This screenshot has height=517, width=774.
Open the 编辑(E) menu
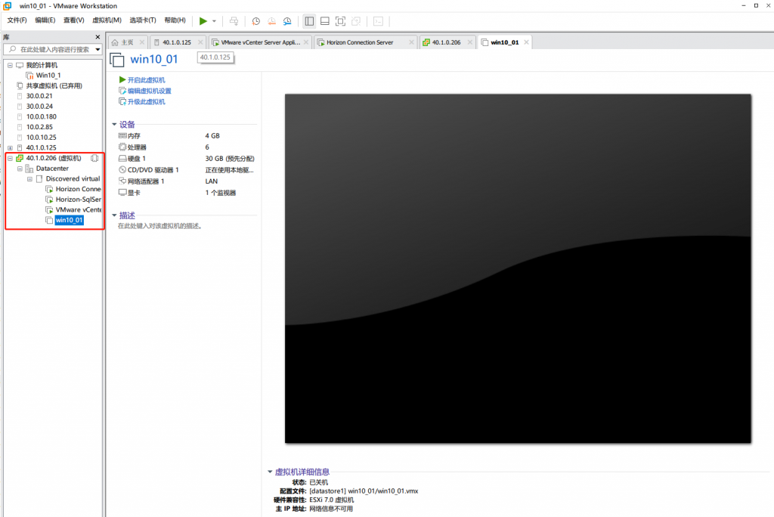(45, 20)
